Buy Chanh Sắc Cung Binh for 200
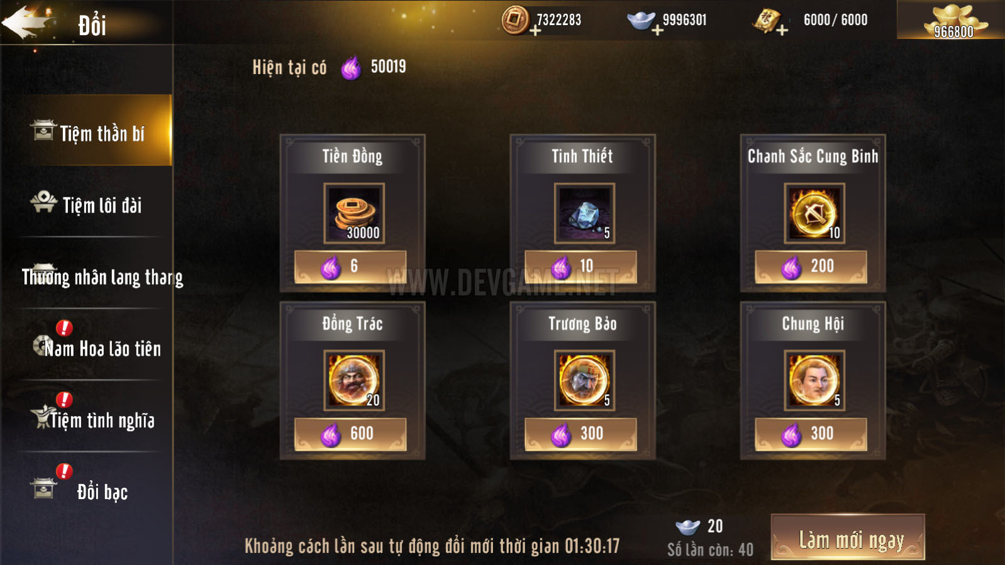The width and height of the screenshot is (1005, 565). click(x=811, y=267)
